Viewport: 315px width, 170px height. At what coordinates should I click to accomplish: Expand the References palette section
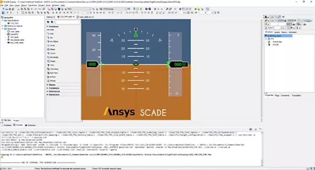[x=48, y=91]
